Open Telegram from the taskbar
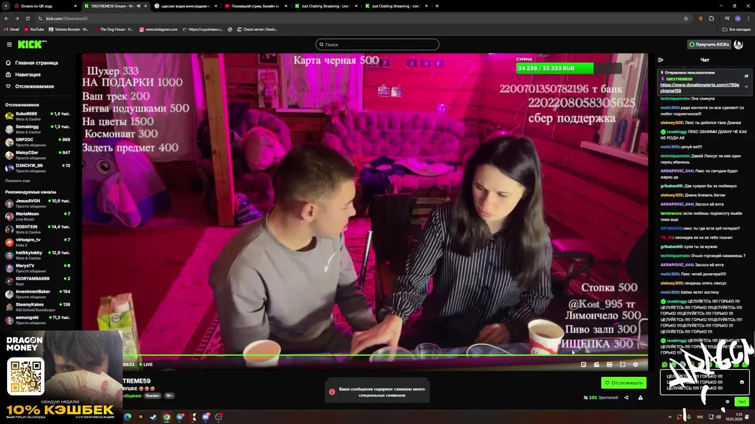Screen dimensions: 755x424 tap(180, 417)
